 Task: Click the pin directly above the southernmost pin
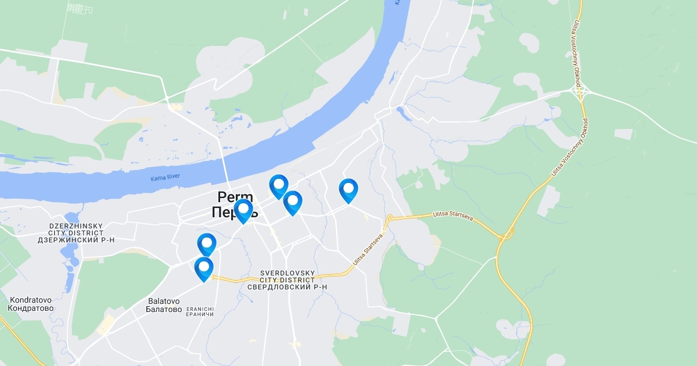tap(207, 245)
